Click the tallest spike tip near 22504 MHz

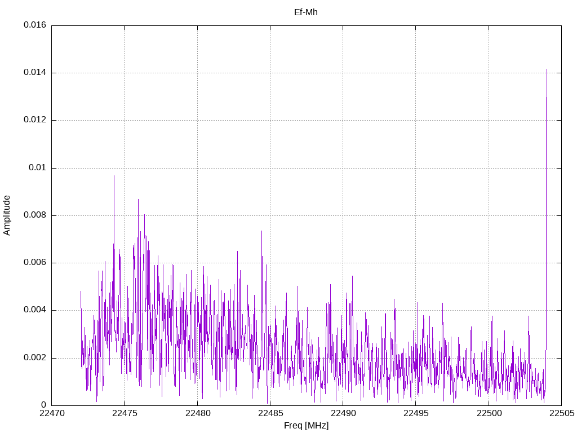click(547, 69)
